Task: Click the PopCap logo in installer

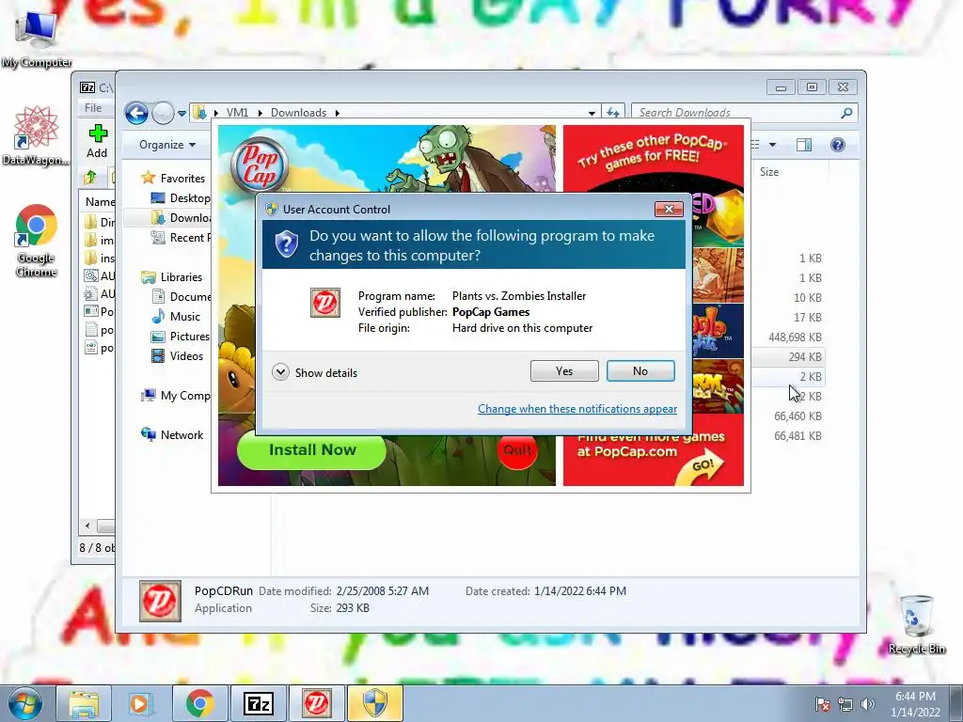Action: (x=260, y=165)
